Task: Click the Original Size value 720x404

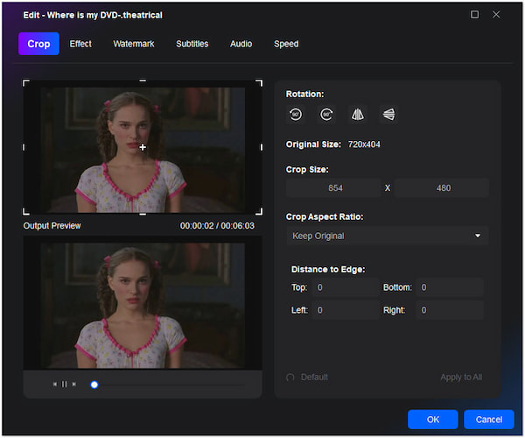Action: pyautogui.click(x=364, y=145)
